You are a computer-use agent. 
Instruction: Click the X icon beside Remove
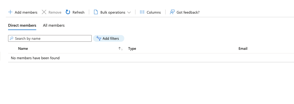(x=44, y=12)
